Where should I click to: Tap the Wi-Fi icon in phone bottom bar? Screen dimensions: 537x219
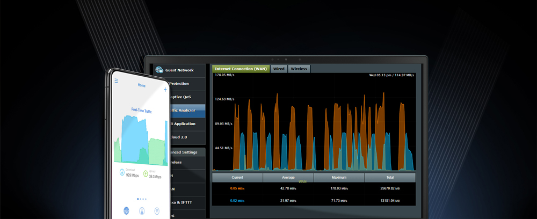(157, 211)
